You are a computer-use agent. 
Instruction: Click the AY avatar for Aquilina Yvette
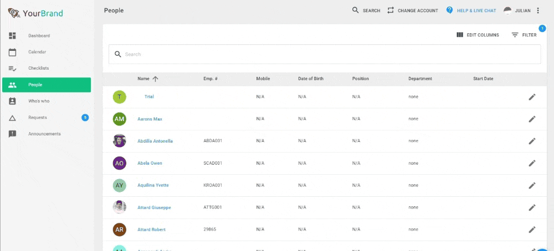pos(120,185)
